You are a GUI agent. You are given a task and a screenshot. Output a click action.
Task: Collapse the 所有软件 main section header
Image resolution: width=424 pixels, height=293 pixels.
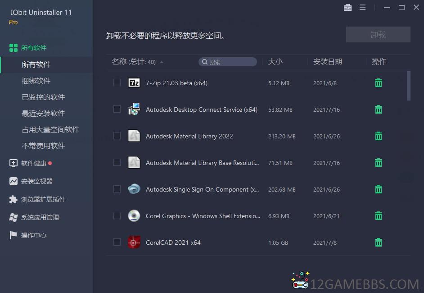34,48
